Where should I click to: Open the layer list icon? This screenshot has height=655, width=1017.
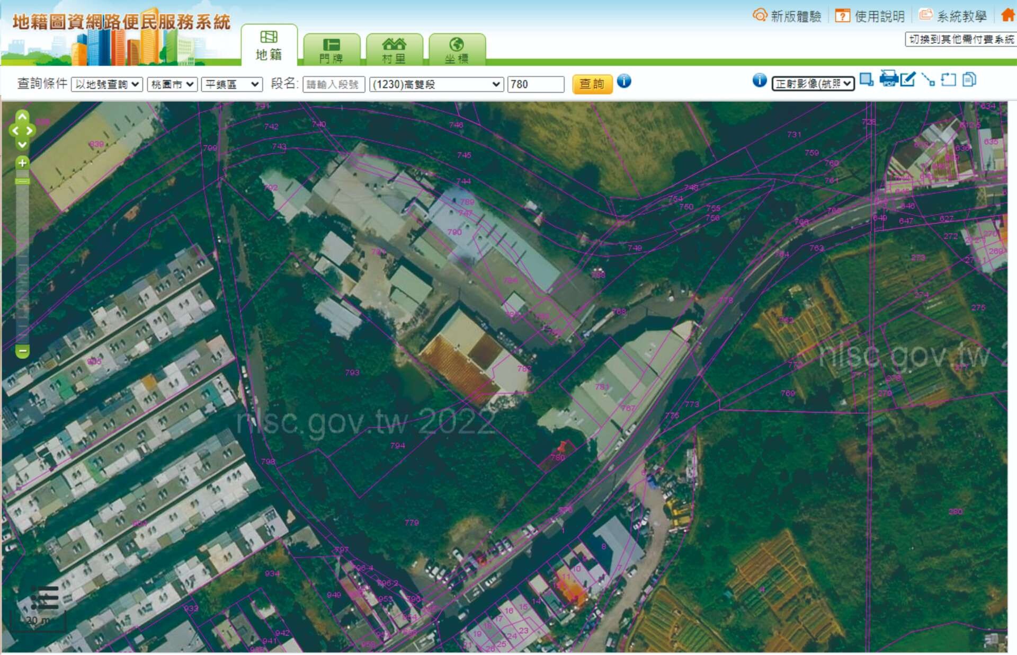coord(45,598)
